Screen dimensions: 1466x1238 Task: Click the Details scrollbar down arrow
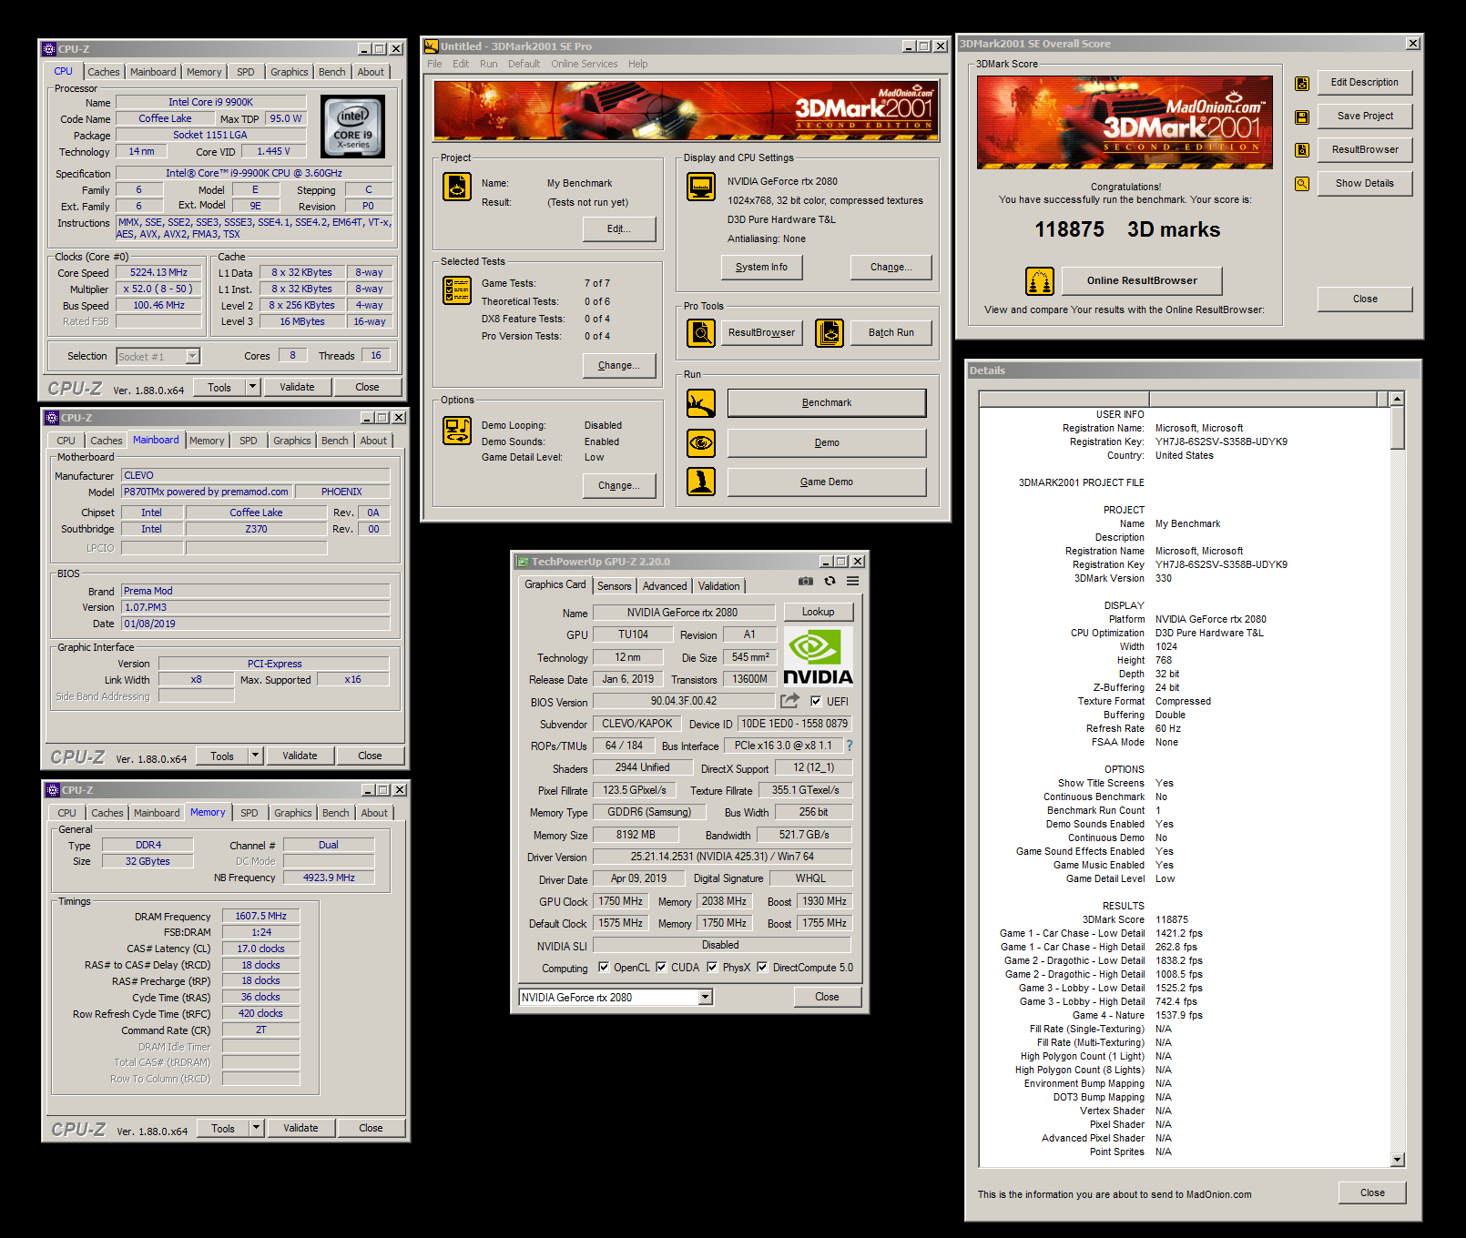[1398, 1160]
